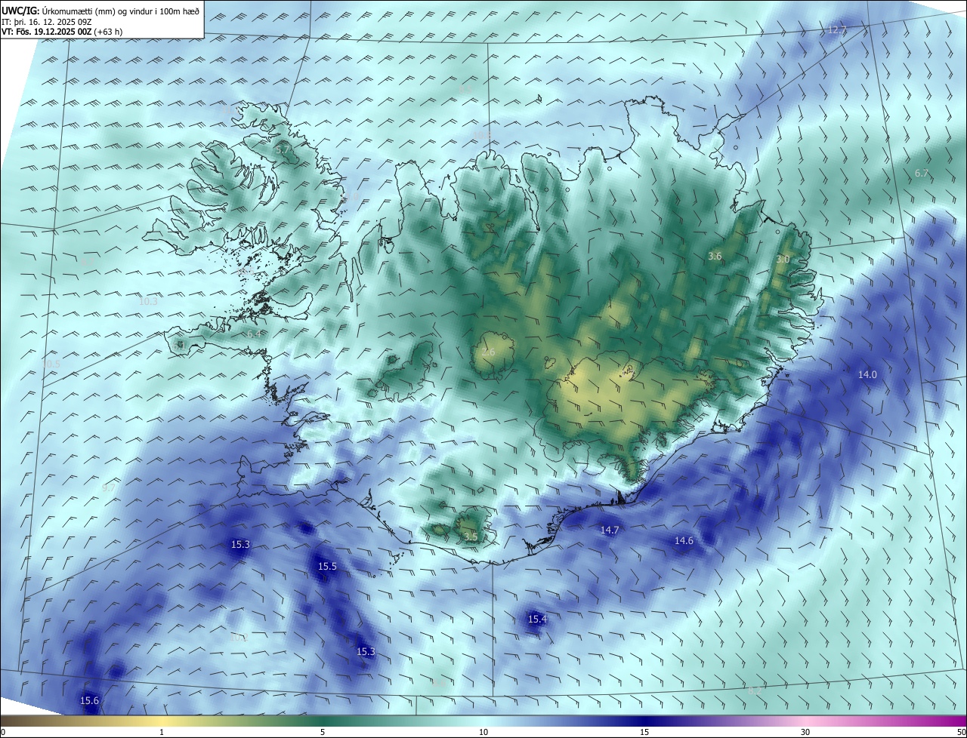Select the 6.7 value label
Screen dimensions: 967x738
point(921,174)
